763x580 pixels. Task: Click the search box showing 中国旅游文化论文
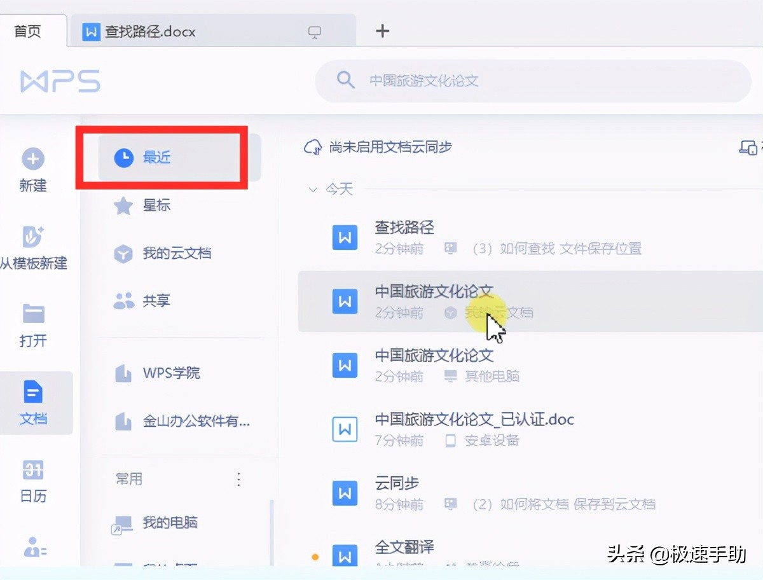[533, 80]
